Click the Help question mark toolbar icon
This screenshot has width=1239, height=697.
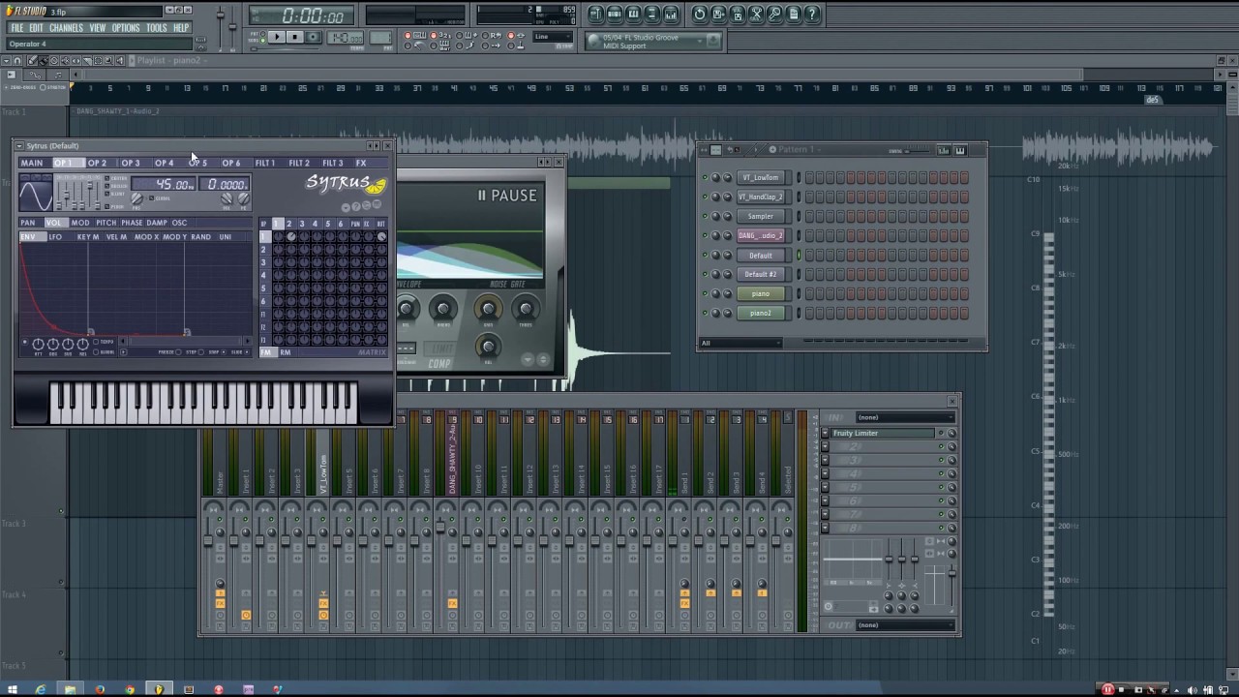(x=813, y=14)
